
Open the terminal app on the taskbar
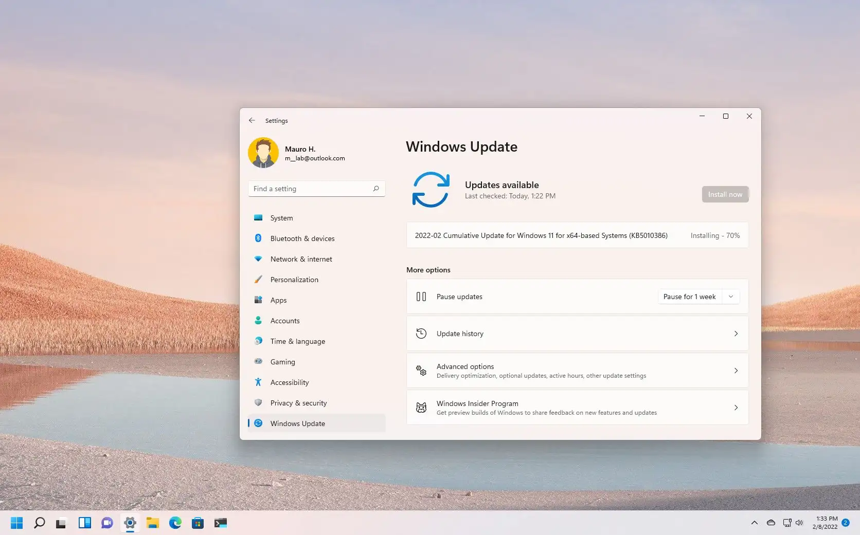pos(221,523)
